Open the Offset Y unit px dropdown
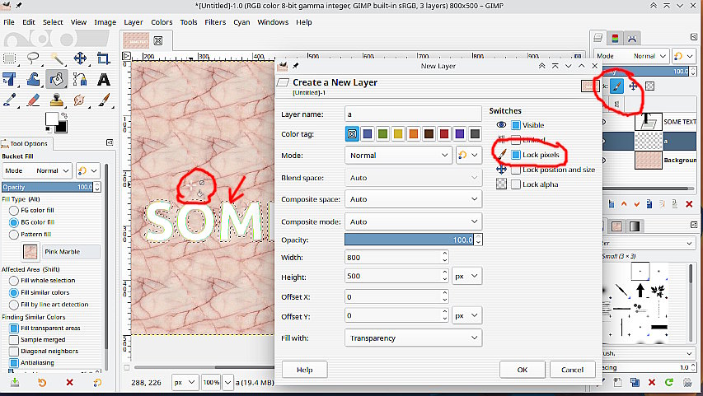Viewport: 703px width, 396px height. [x=466, y=315]
